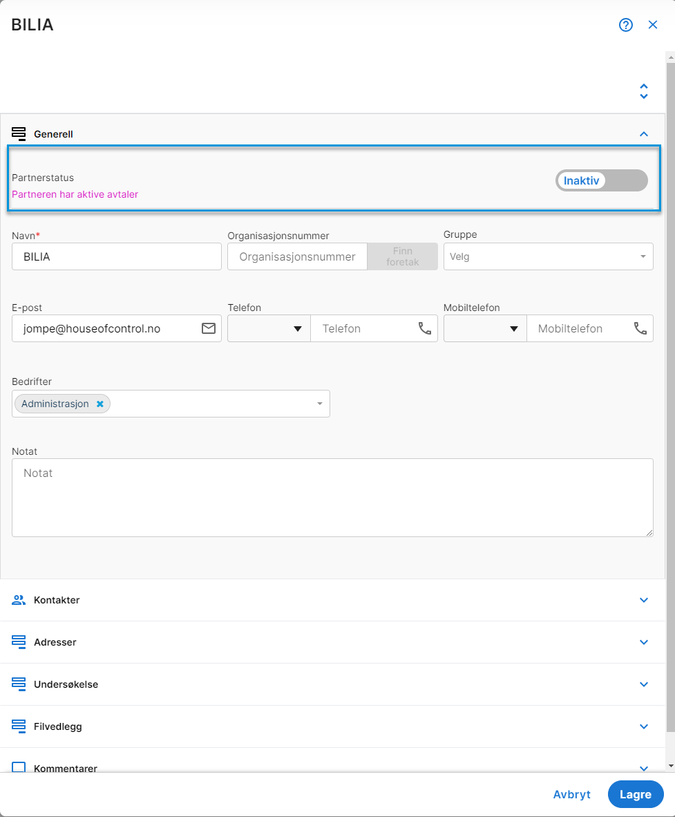675x817 pixels.
Task: Click the phone icon in Mobiltelefon field
Action: [640, 328]
